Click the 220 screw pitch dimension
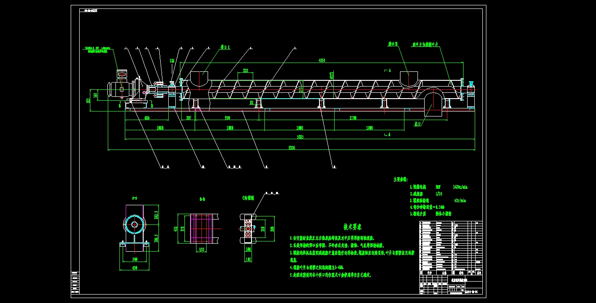Viewport: 596px width, 303px height. (x=246, y=71)
